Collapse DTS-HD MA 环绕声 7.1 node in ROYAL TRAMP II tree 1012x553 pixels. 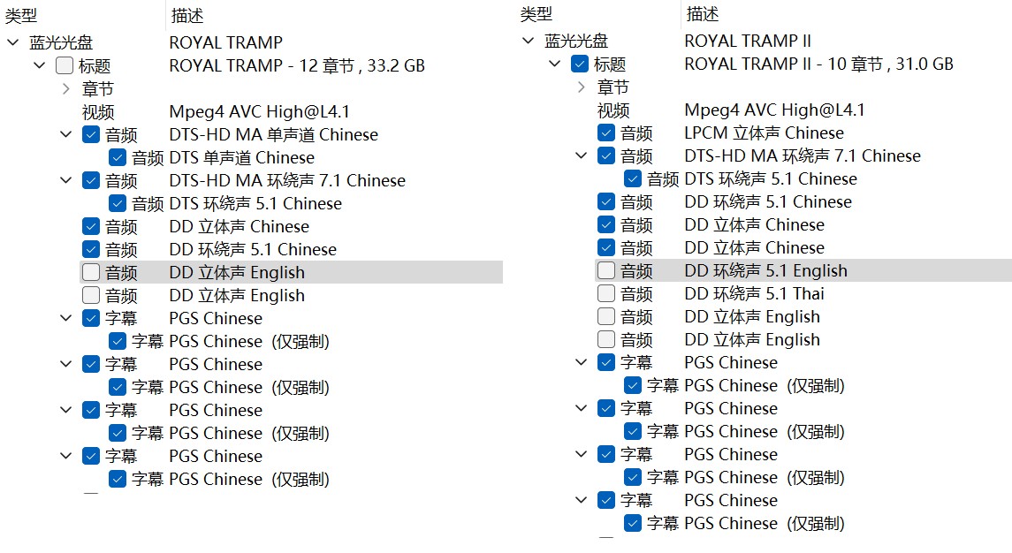pyautogui.click(x=581, y=155)
